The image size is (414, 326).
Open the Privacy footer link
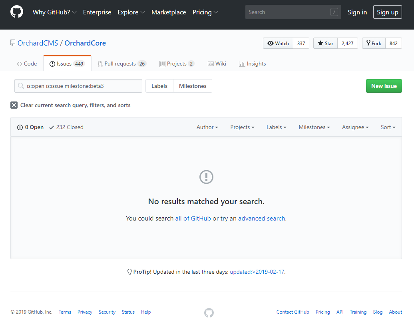click(85, 312)
